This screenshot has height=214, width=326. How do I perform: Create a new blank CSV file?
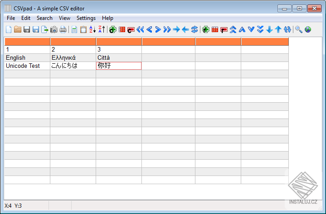tap(9, 29)
